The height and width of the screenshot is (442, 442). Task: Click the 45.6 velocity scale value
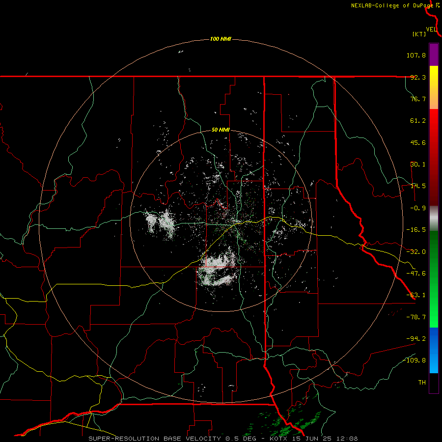[x=418, y=142]
